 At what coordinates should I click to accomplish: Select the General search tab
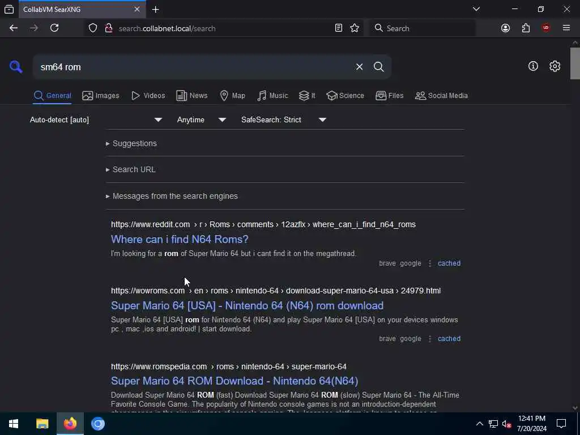(52, 96)
